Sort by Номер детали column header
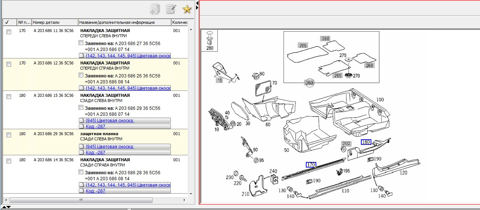Image resolution: width=480 pixels, height=210 pixels. click(55, 22)
